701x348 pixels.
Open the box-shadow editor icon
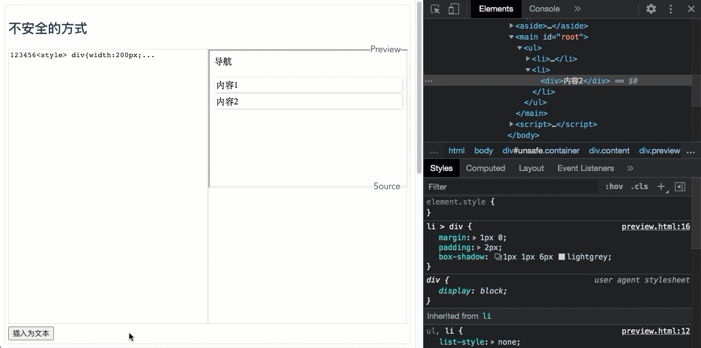coord(497,257)
